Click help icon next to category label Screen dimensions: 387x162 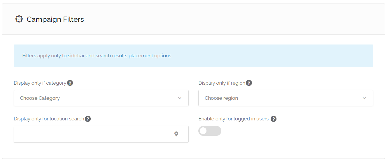pos(70,83)
